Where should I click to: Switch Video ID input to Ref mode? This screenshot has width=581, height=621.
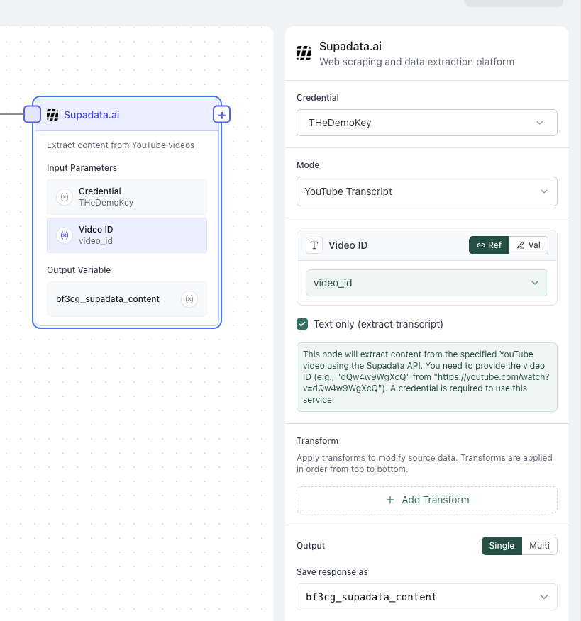point(489,245)
